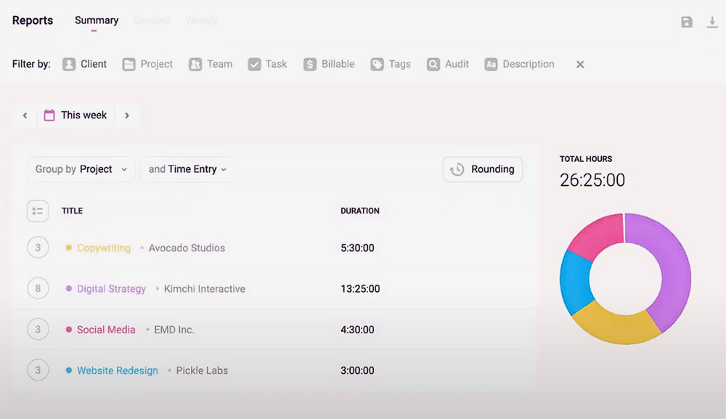Click the save report floppy disk icon
The height and width of the screenshot is (419, 726).
pyautogui.click(x=687, y=22)
